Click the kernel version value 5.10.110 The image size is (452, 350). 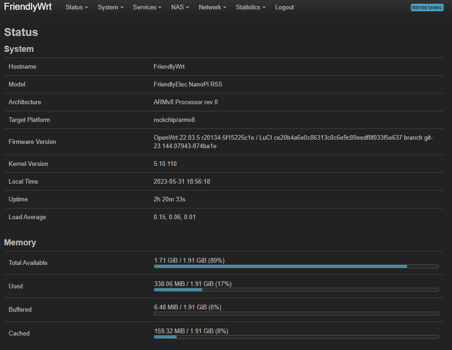[165, 164]
